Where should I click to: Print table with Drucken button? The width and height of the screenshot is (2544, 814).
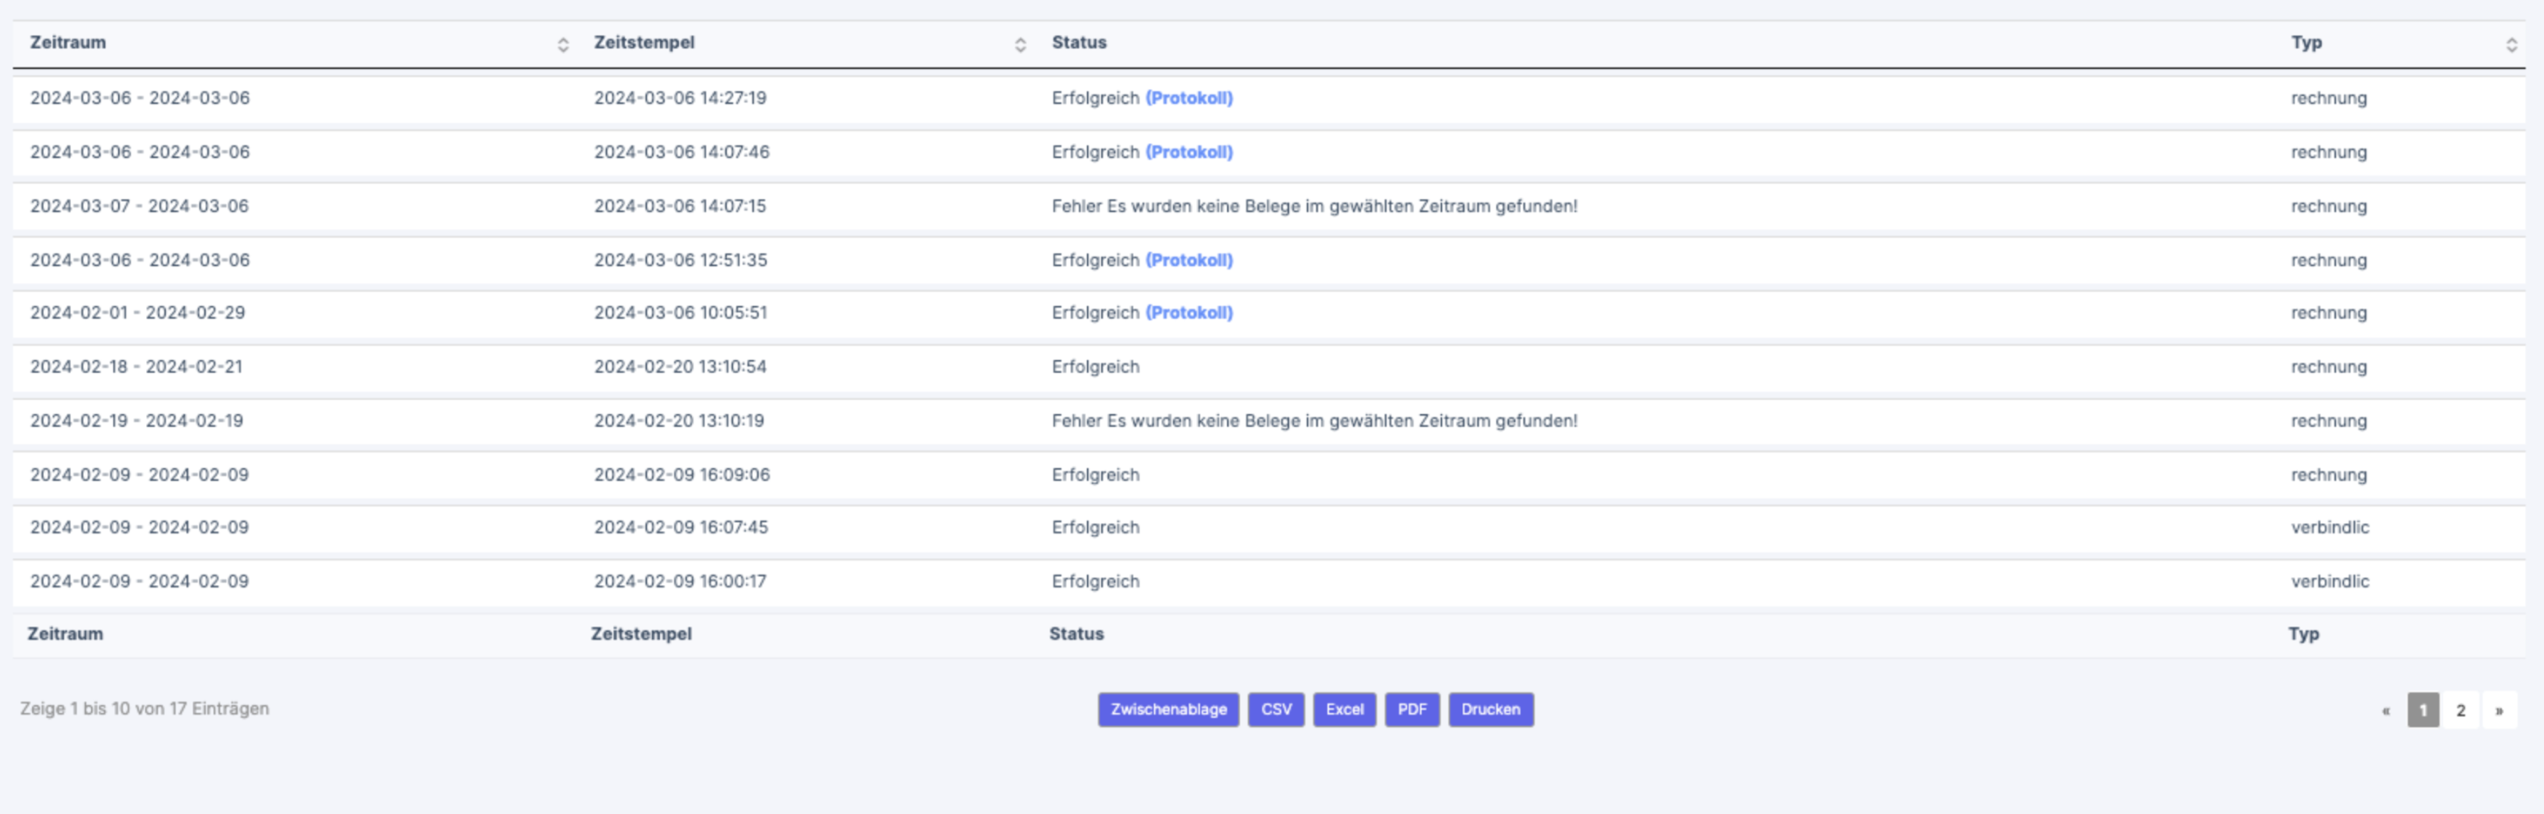coord(1491,709)
